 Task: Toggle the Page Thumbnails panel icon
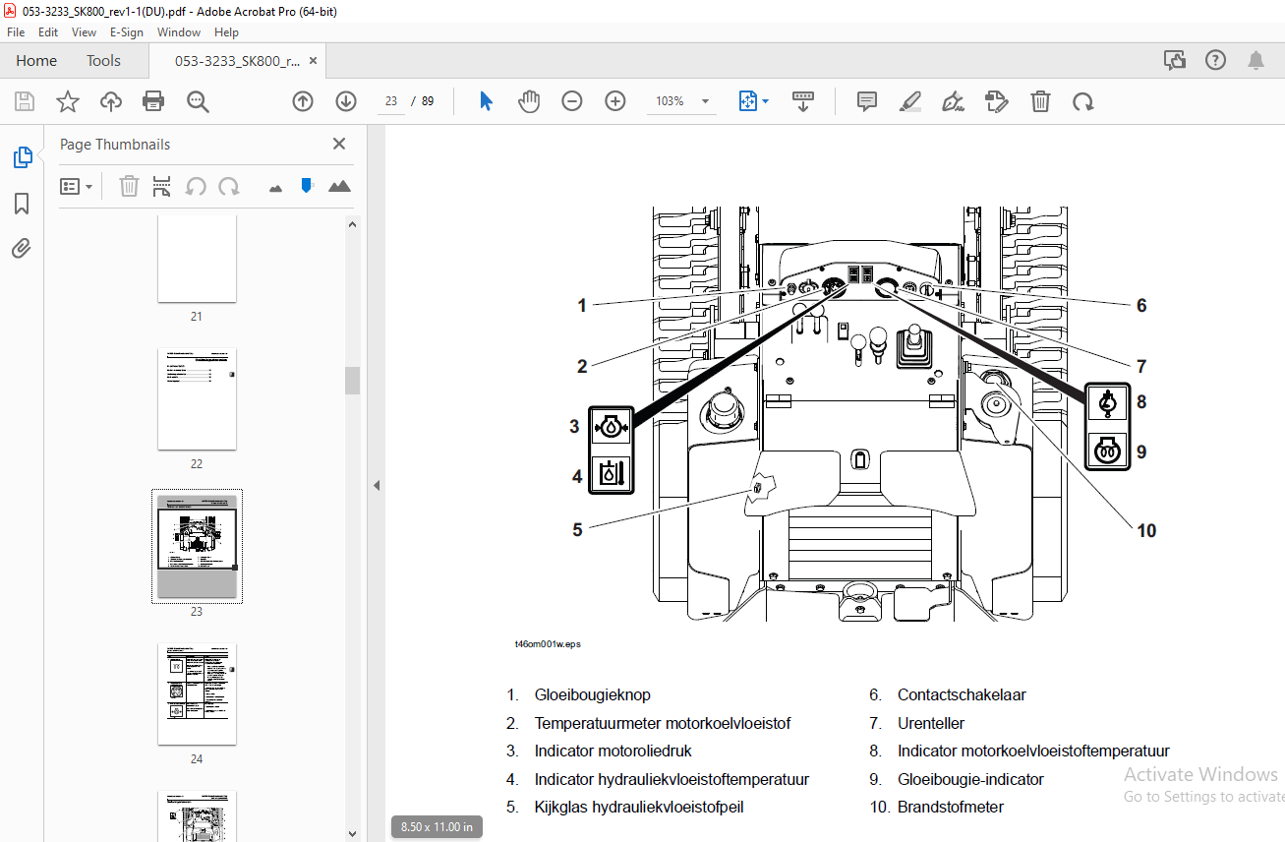tap(22, 157)
